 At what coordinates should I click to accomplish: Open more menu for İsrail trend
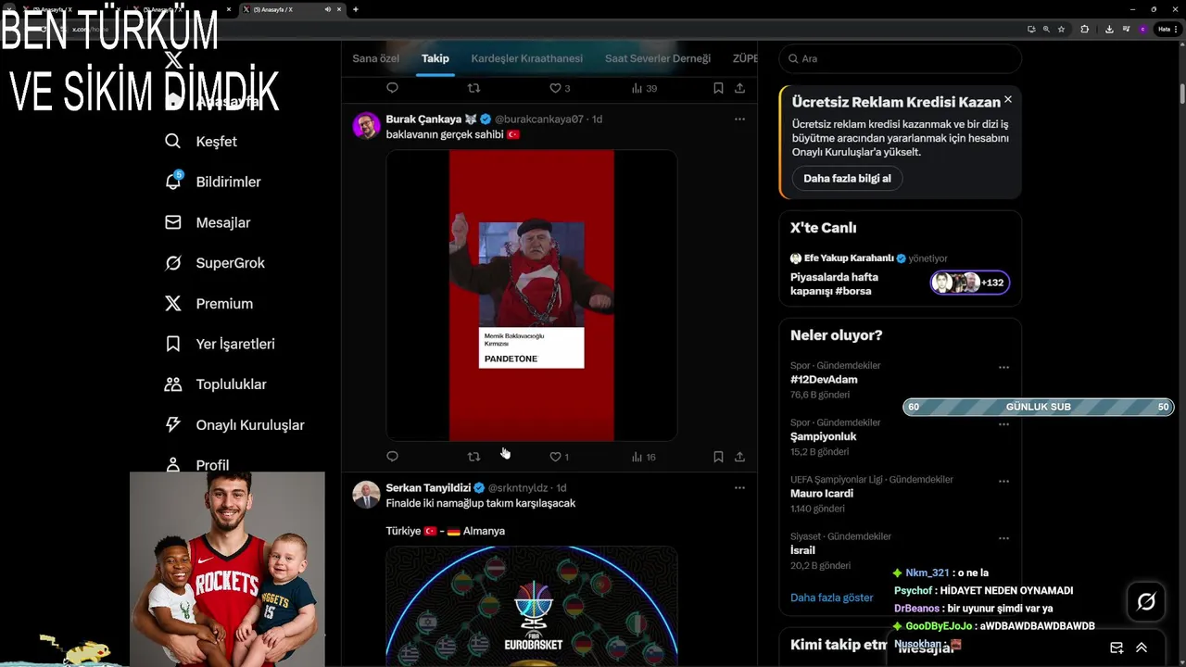[1003, 538]
